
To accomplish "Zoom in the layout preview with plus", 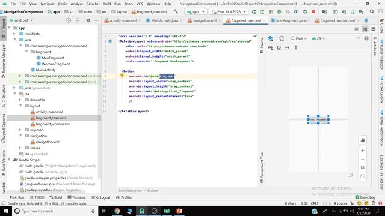I will pyautogui.click(x=362, y=151).
